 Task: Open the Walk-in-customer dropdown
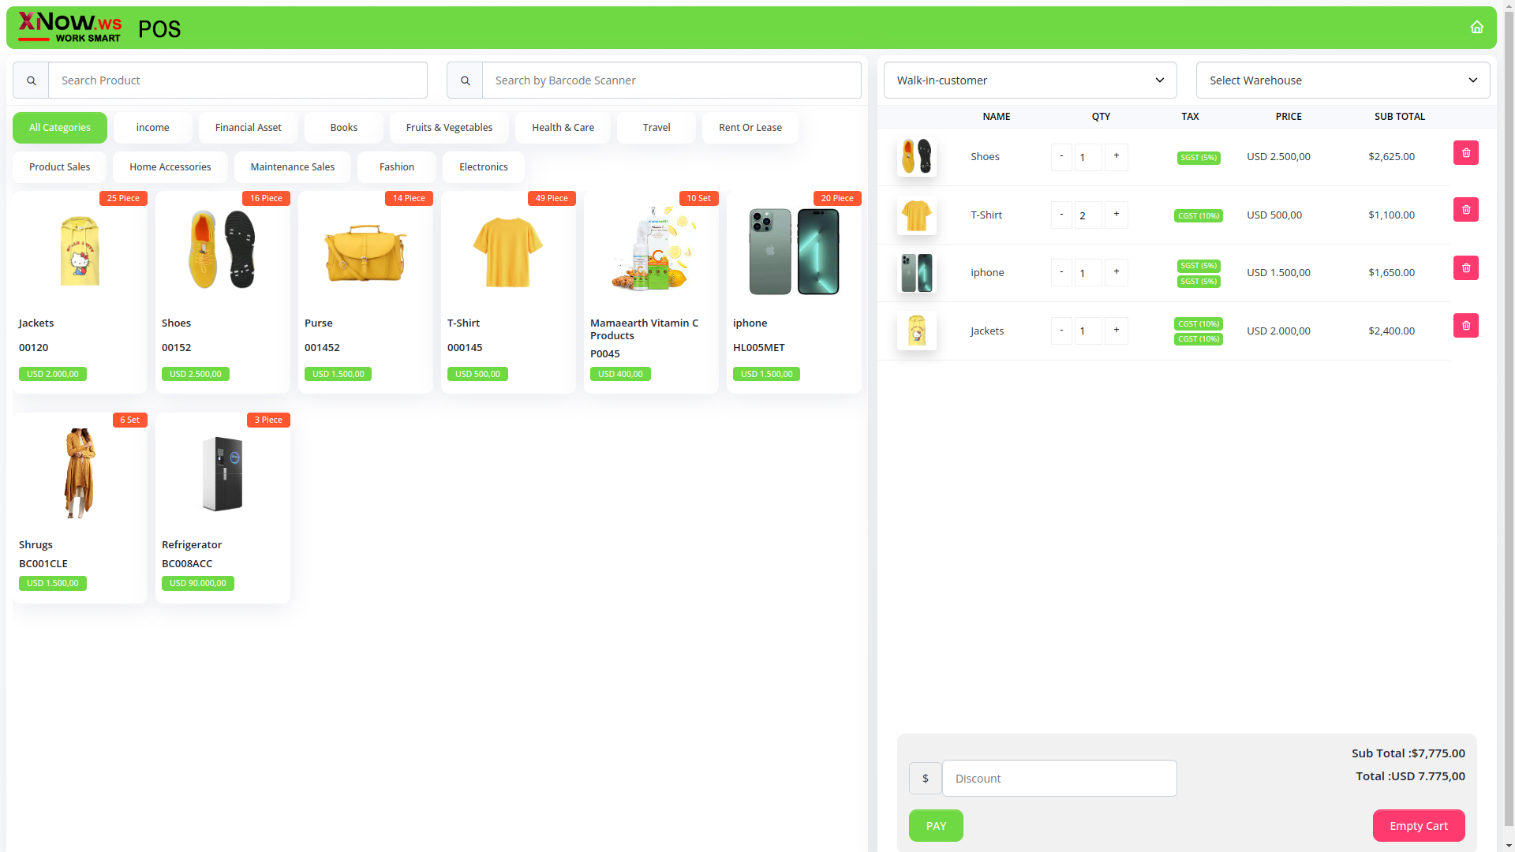(1030, 80)
